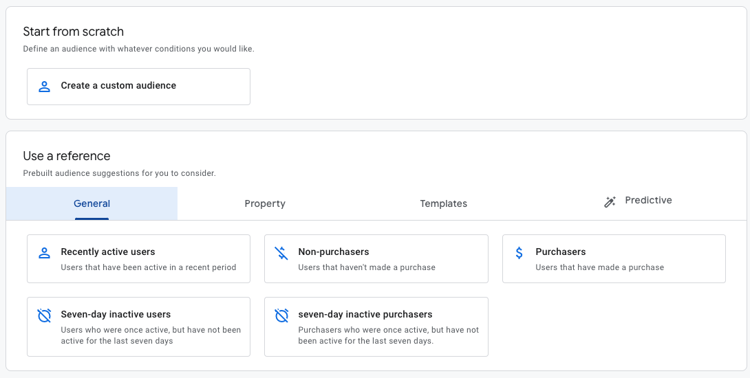Select the Seven-day inactive users card
This screenshot has width=750, height=378.
[x=139, y=327]
